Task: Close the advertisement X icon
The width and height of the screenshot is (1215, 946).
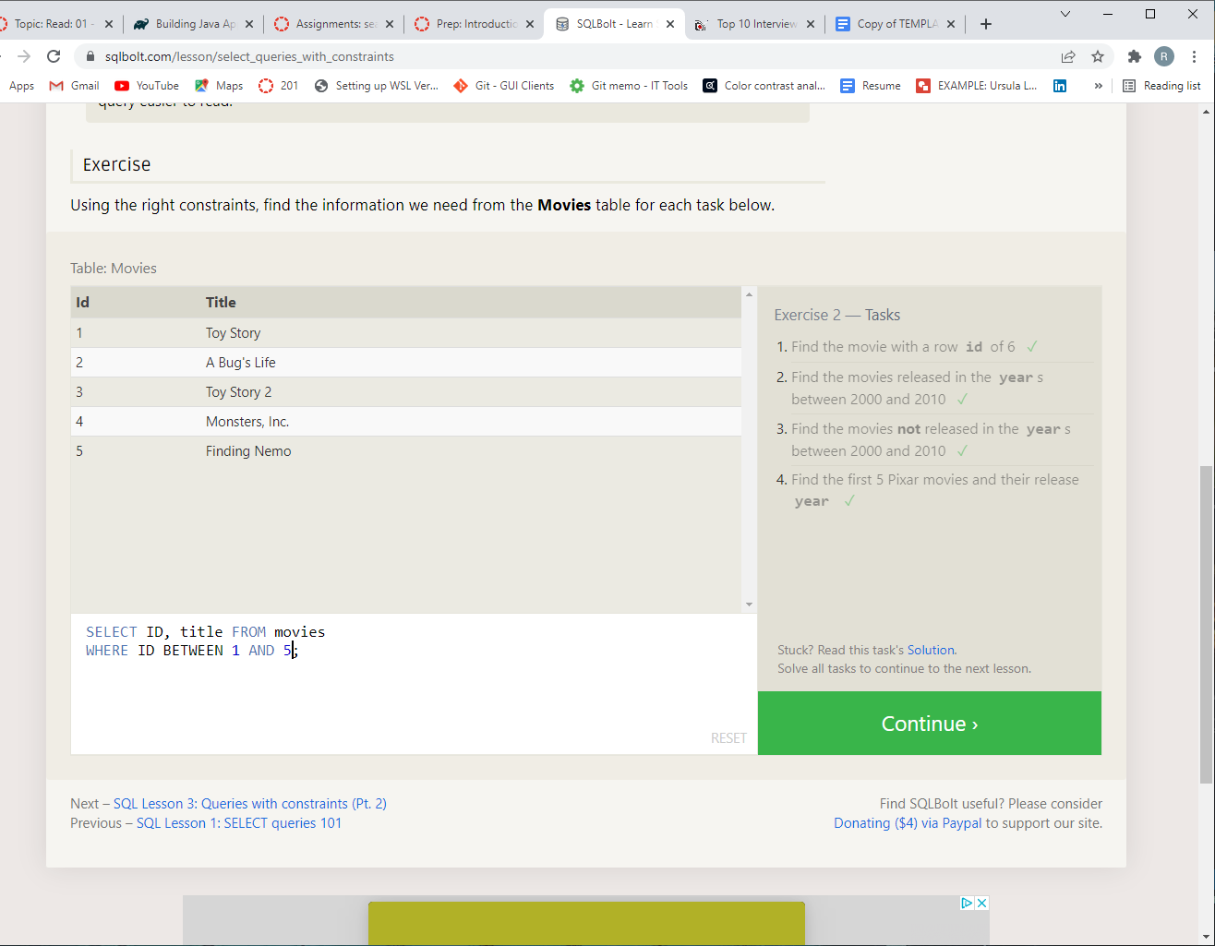Action: coord(982,903)
